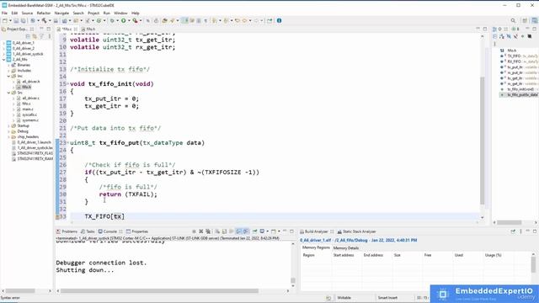
Task: Click the Debug bug toolbar icon
Action: 112,21
